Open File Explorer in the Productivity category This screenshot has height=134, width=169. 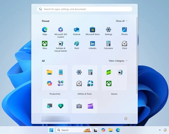[x=49, y=72]
